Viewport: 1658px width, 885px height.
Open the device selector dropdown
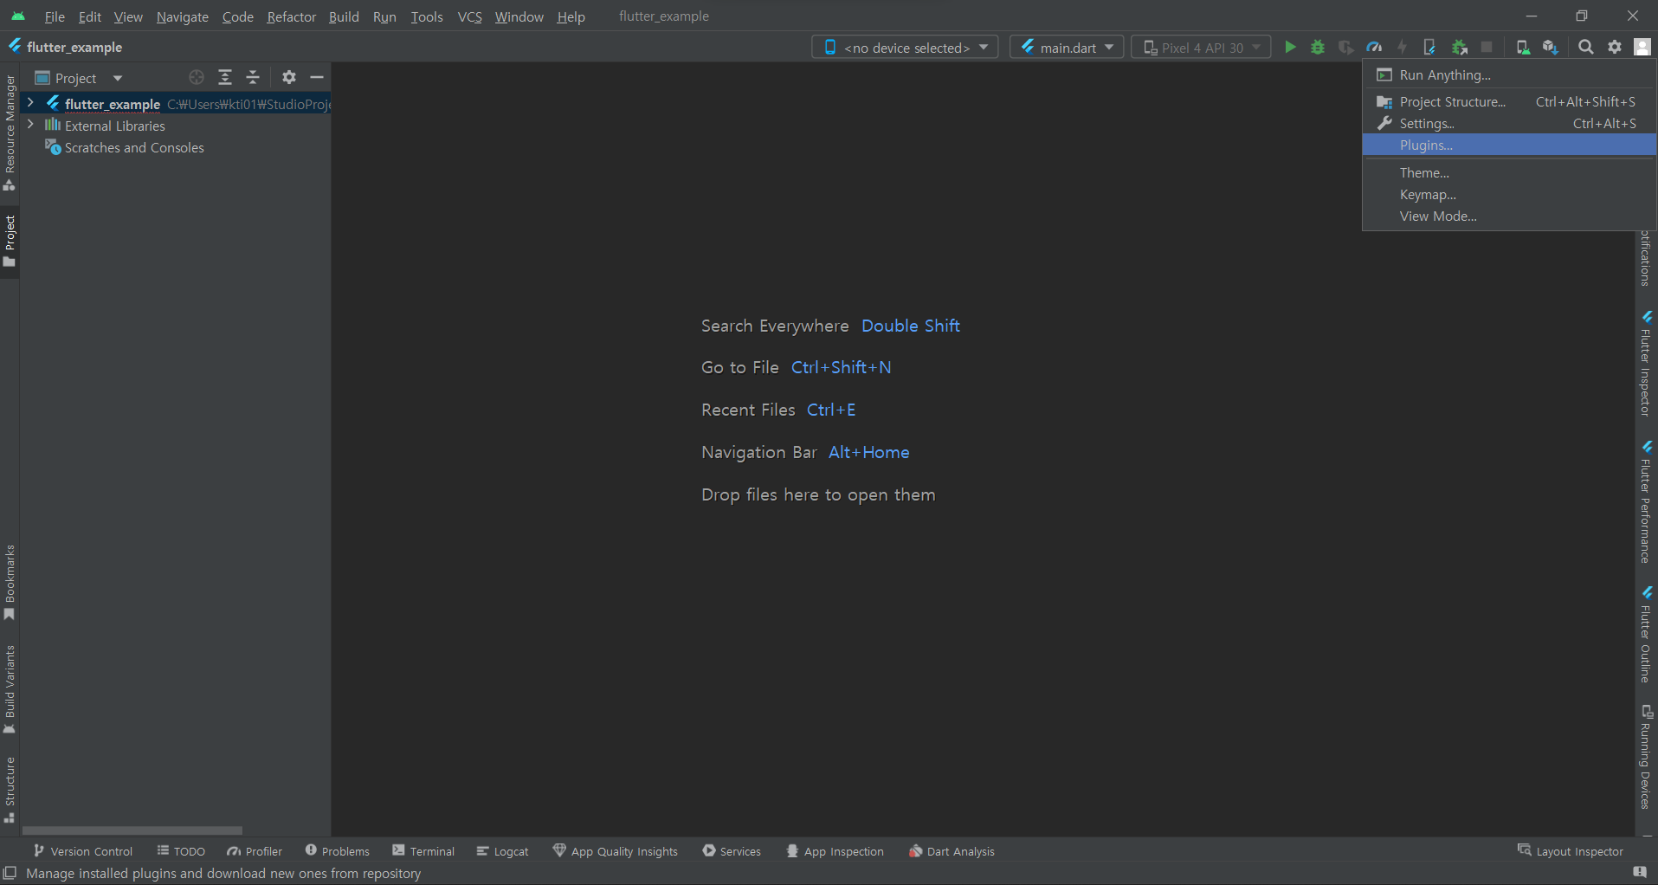click(904, 47)
